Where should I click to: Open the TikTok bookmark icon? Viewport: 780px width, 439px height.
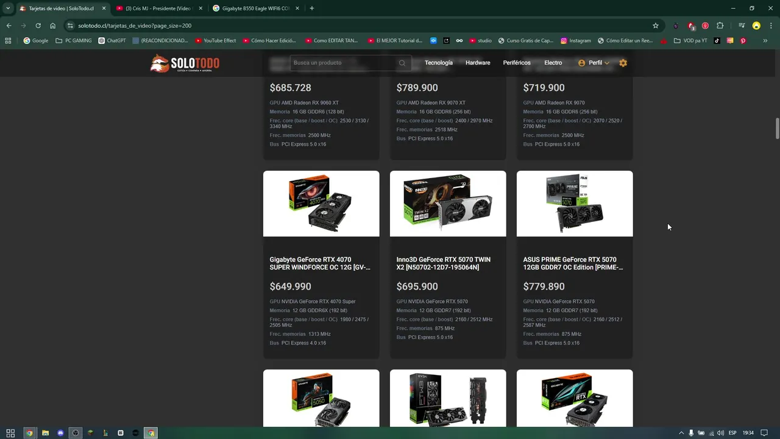(x=717, y=41)
